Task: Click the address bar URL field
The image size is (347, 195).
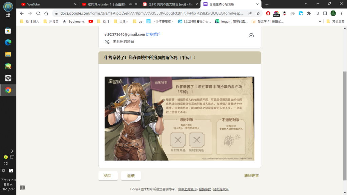Action: click(151, 13)
